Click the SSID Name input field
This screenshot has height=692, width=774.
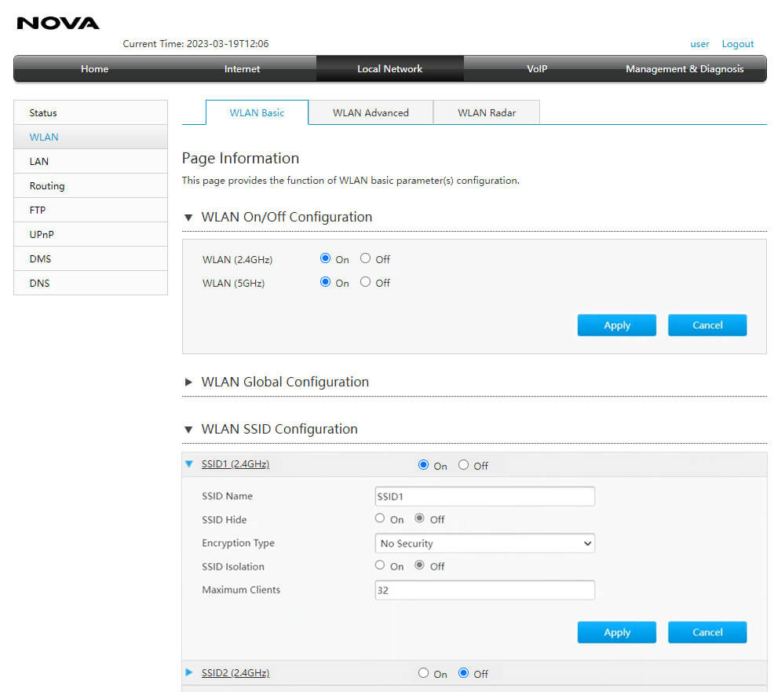(x=484, y=496)
